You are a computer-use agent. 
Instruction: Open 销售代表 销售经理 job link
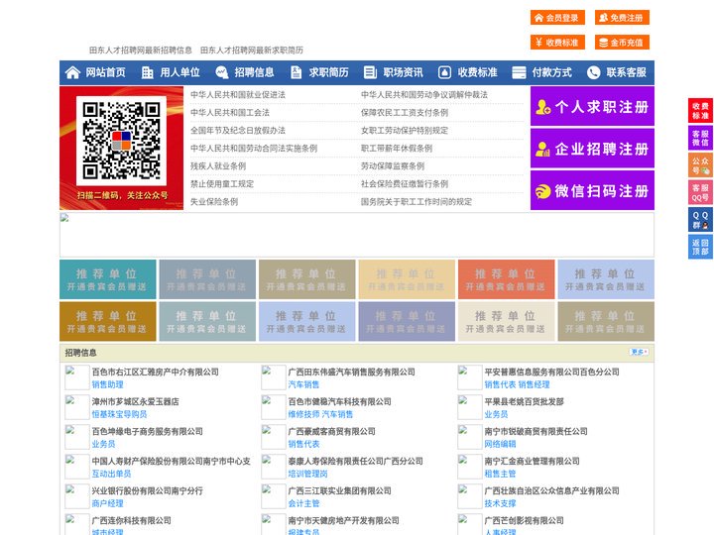[517, 384]
